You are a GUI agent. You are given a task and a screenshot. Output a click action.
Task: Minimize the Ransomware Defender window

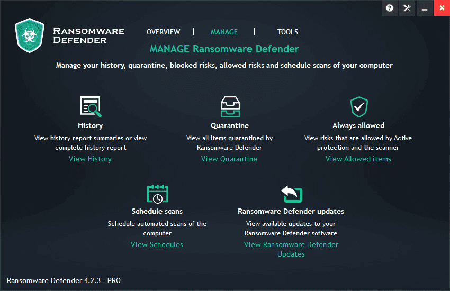coord(425,8)
